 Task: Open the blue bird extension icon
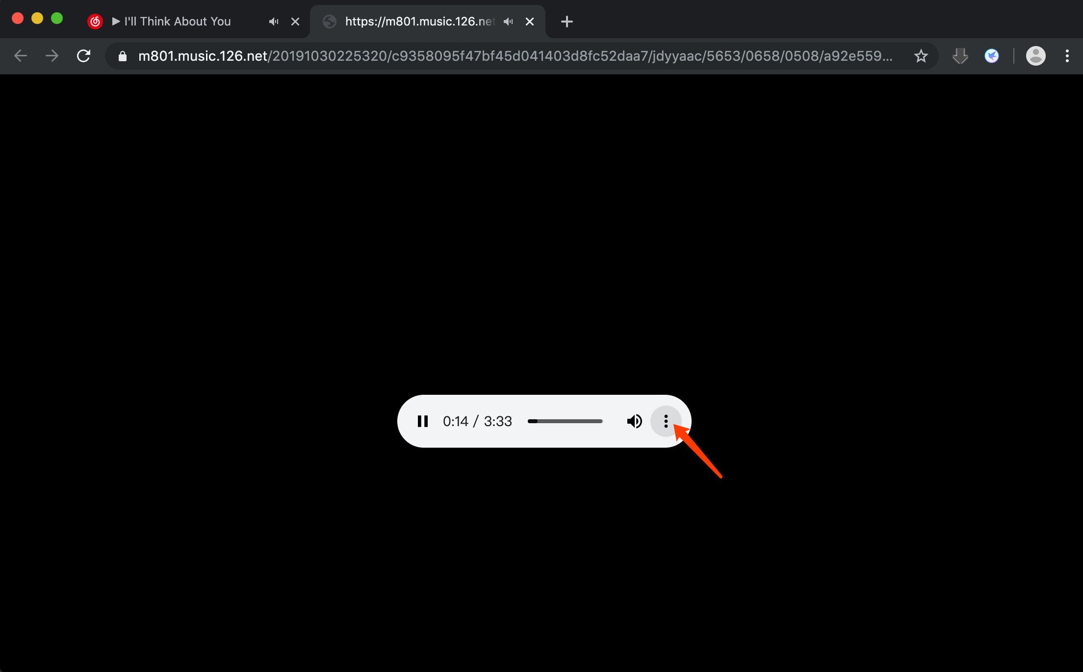tap(991, 56)
